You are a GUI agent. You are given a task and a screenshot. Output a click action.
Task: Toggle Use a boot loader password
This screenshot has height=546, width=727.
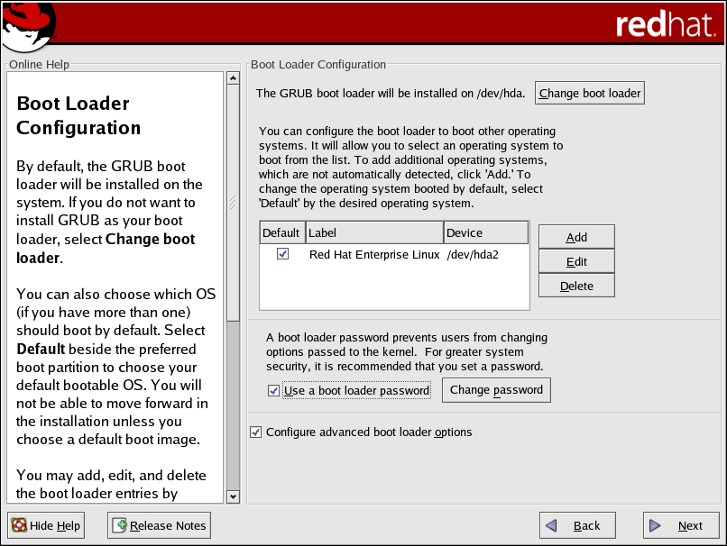click(273, 391)
